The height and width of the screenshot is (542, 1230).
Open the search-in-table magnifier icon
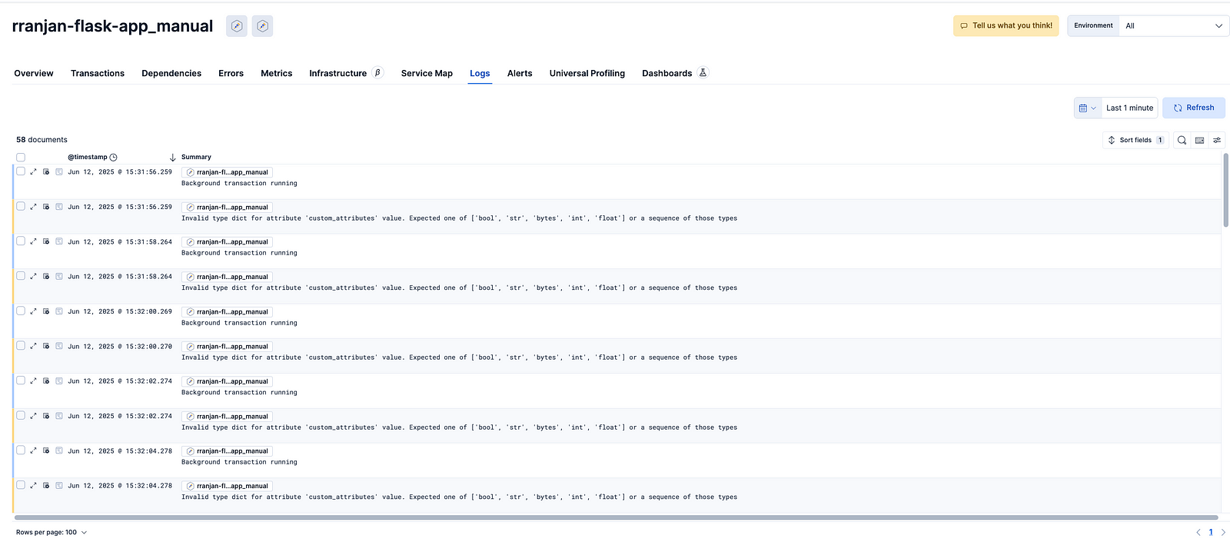(1182, 140)
